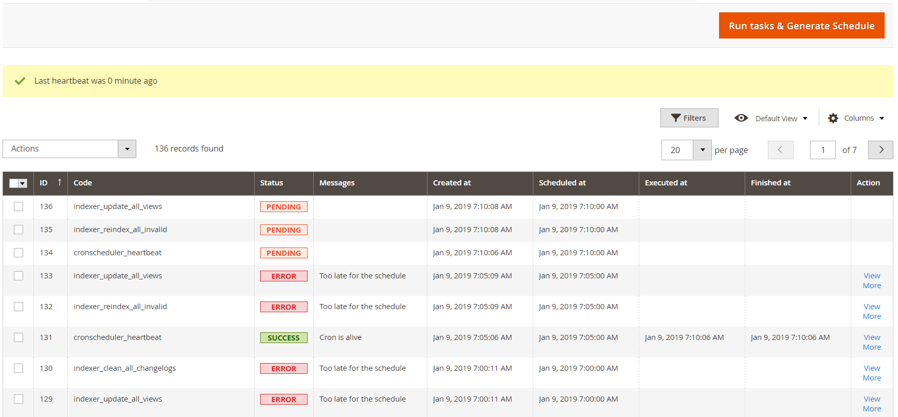Check the row checkbox for ID 134

(x=19, y=253)
